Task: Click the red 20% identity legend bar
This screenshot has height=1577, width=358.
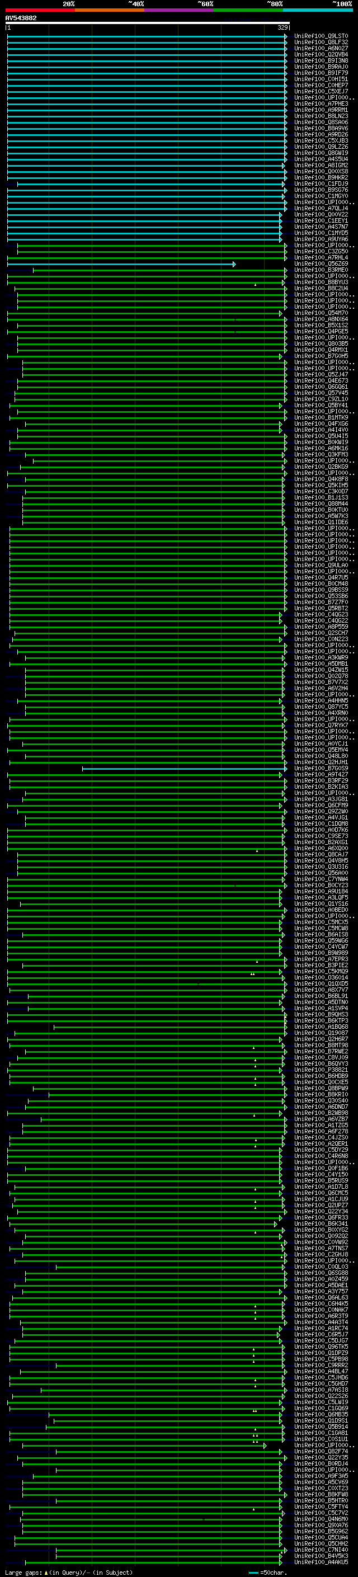Action: pos(40,10)
